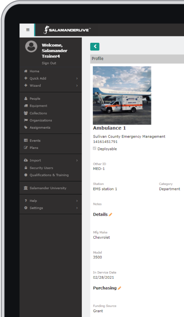Click the Ambulance 1 title

coord(110,128)
